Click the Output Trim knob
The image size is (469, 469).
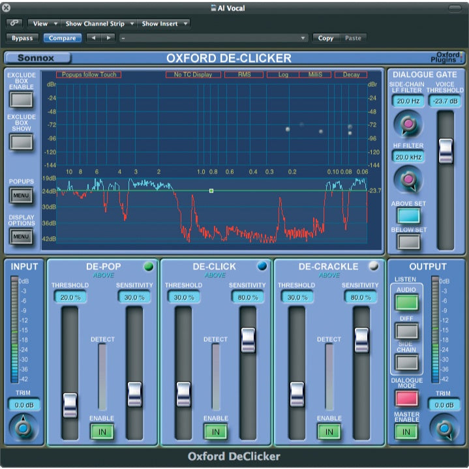click(x=444, y=428)
